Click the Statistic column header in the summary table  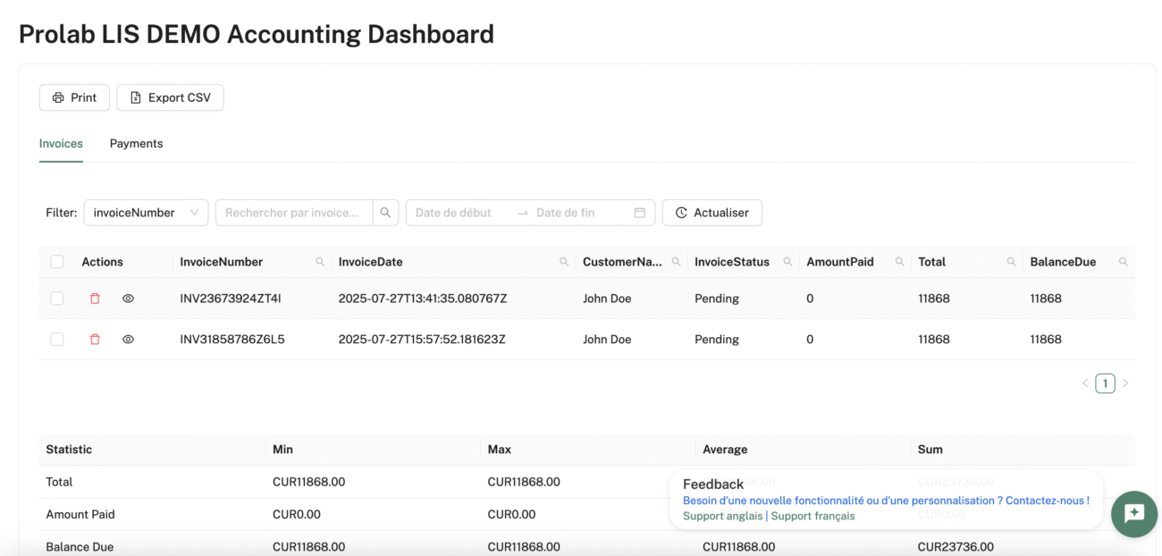point(69,450)
